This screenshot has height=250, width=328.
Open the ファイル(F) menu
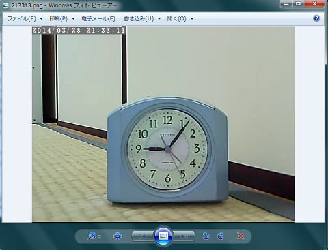click(x=21, y=18)
